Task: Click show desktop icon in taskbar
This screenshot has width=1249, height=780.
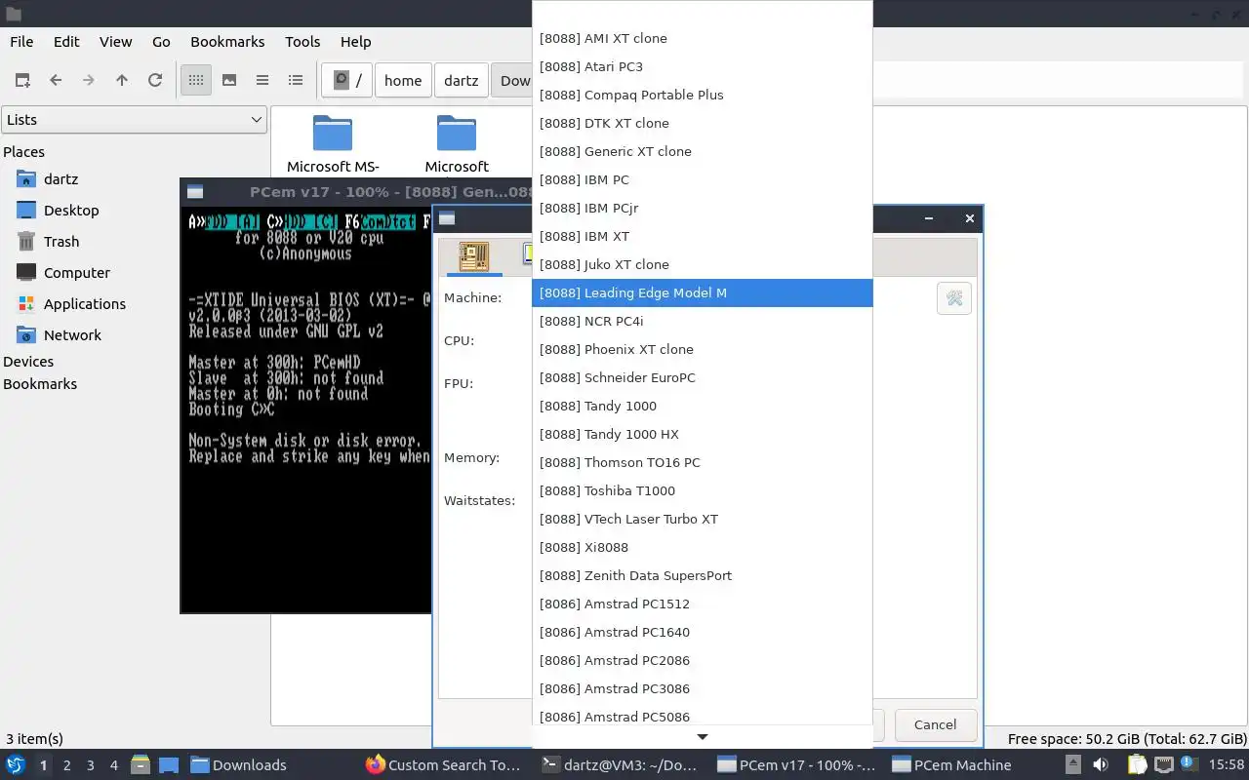Action: 168,765
